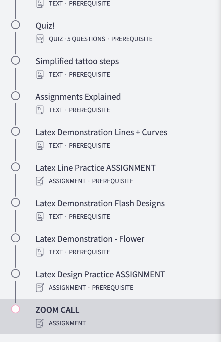Open the Assignments Explained lesson

pos(78,97)
